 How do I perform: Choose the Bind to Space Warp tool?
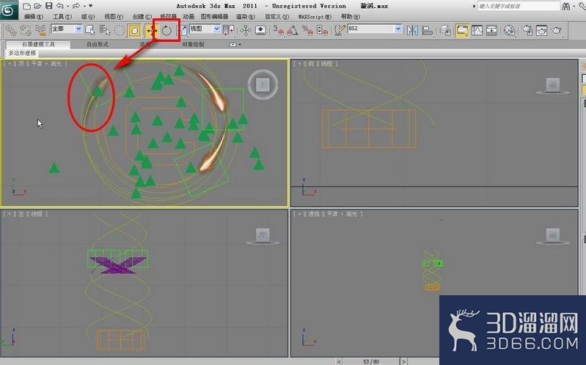(x=40, y=30)
